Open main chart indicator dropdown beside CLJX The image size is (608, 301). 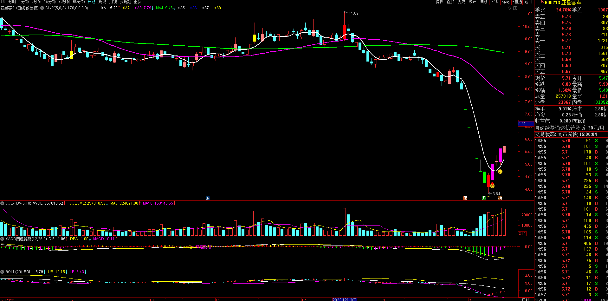tap(42, 8)
